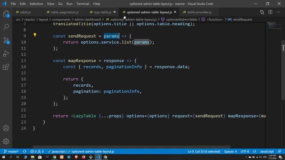Click the vertical editor scrollbar

click(x=283, y=70)
